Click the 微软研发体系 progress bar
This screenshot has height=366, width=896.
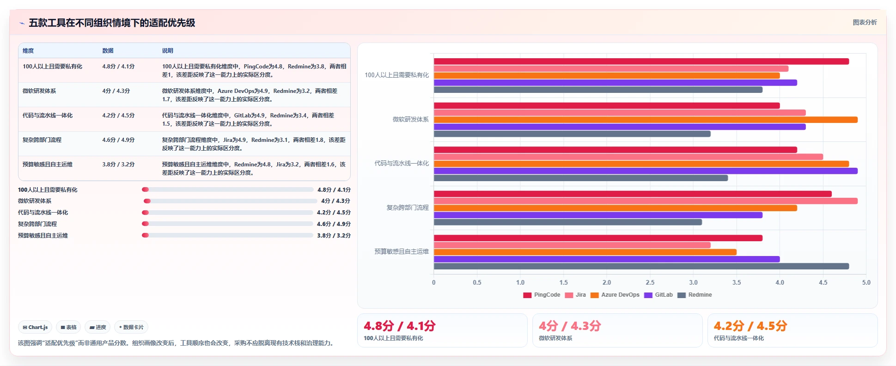(230, 201)
